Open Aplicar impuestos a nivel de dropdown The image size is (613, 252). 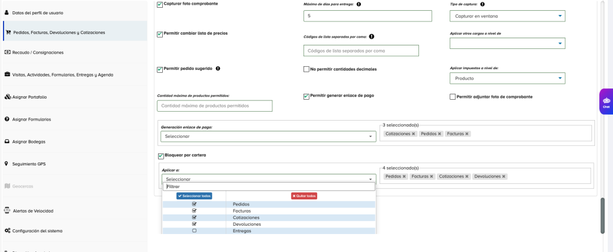508,78
